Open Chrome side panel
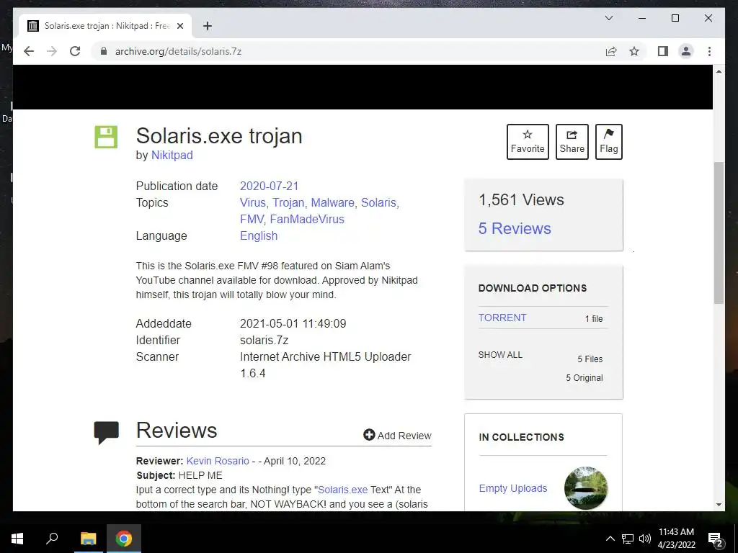 [663, 51]
